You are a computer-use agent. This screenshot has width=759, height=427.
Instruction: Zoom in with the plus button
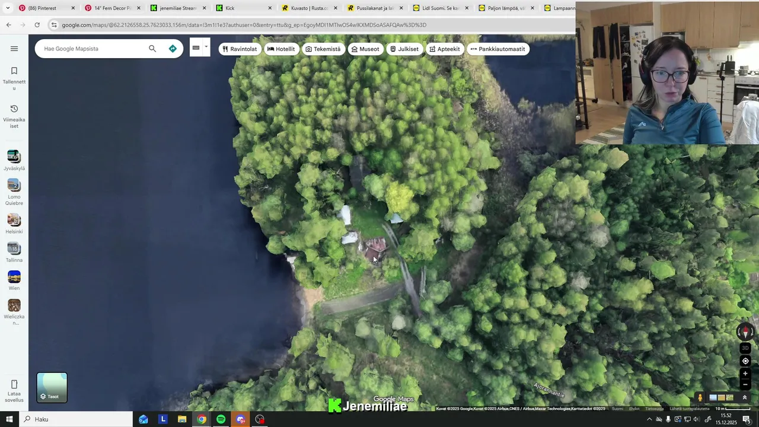click(x=745, y=374)
